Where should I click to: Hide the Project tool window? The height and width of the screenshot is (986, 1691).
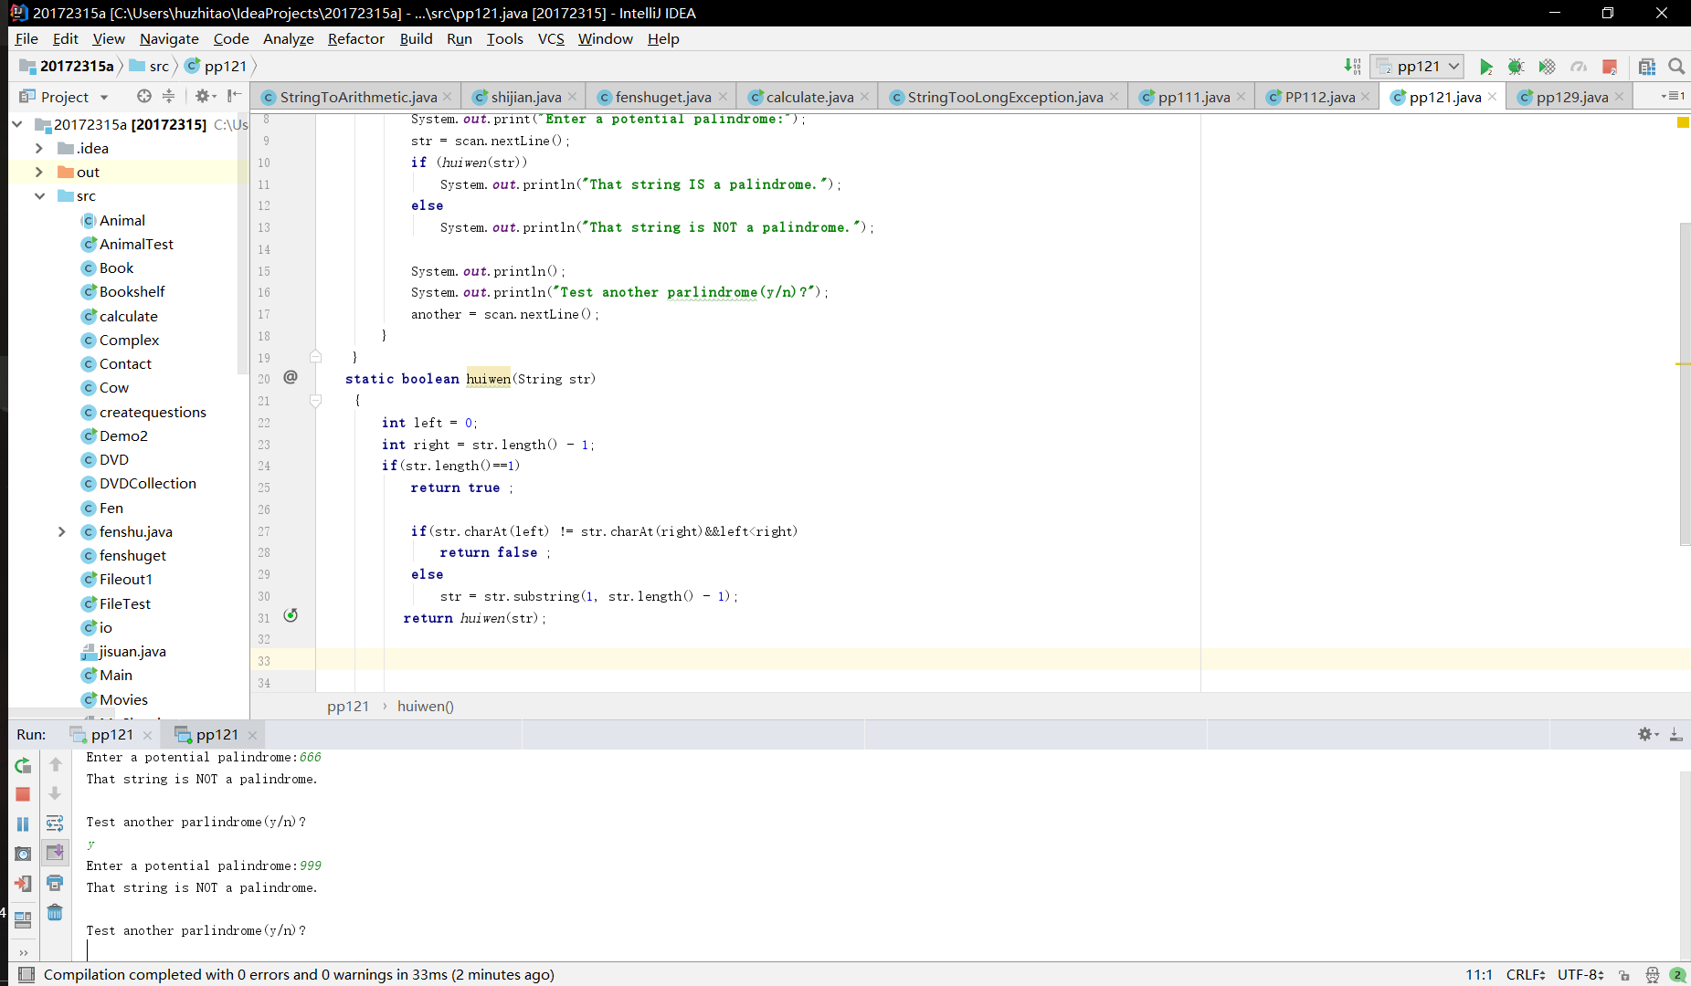(235, 96)
